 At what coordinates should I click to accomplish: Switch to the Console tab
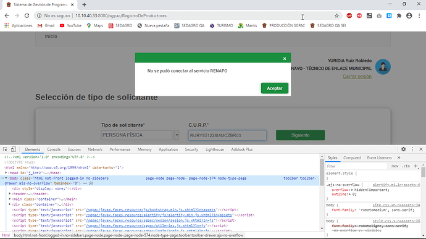tap(54, 149)
